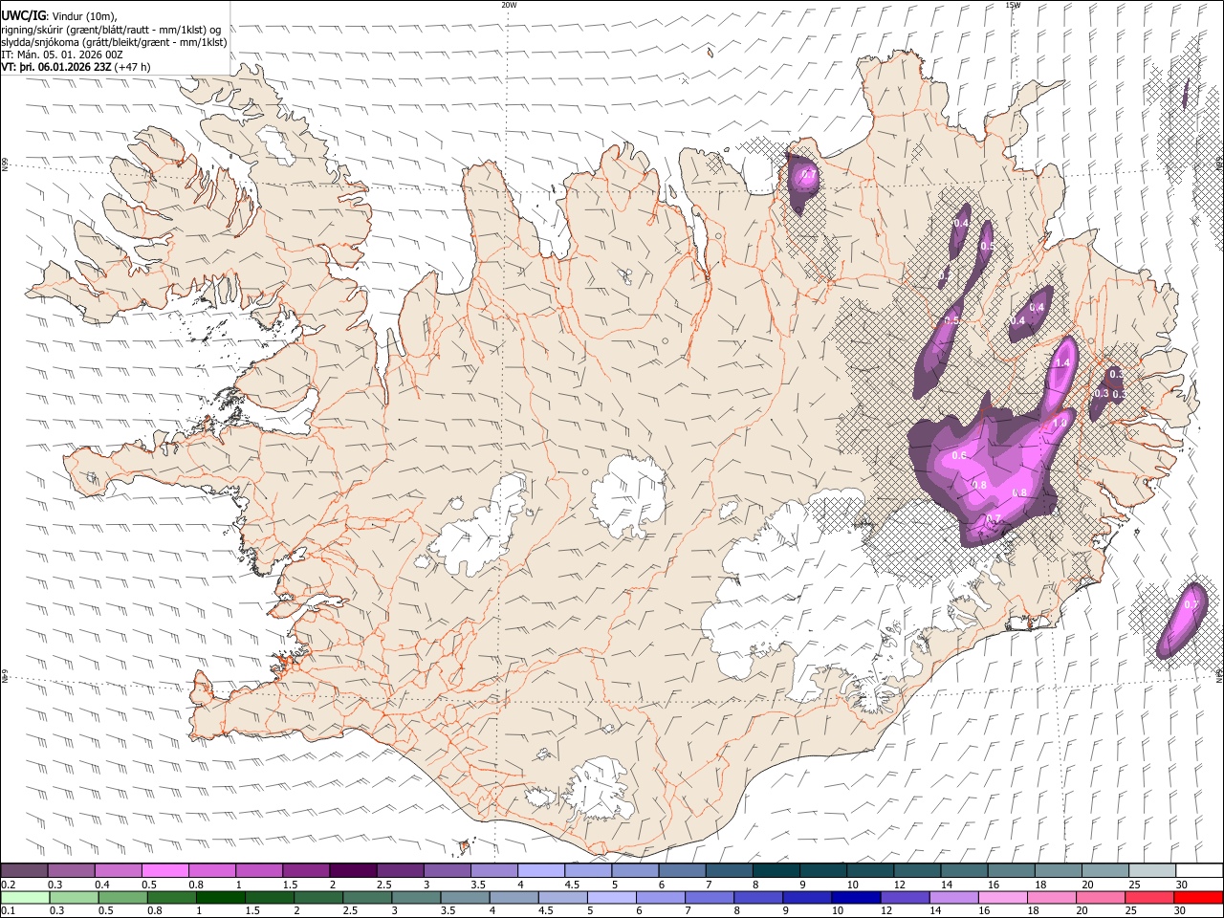
Task: Click the 'UWC/IG' title text
Action: pos(23,16)
